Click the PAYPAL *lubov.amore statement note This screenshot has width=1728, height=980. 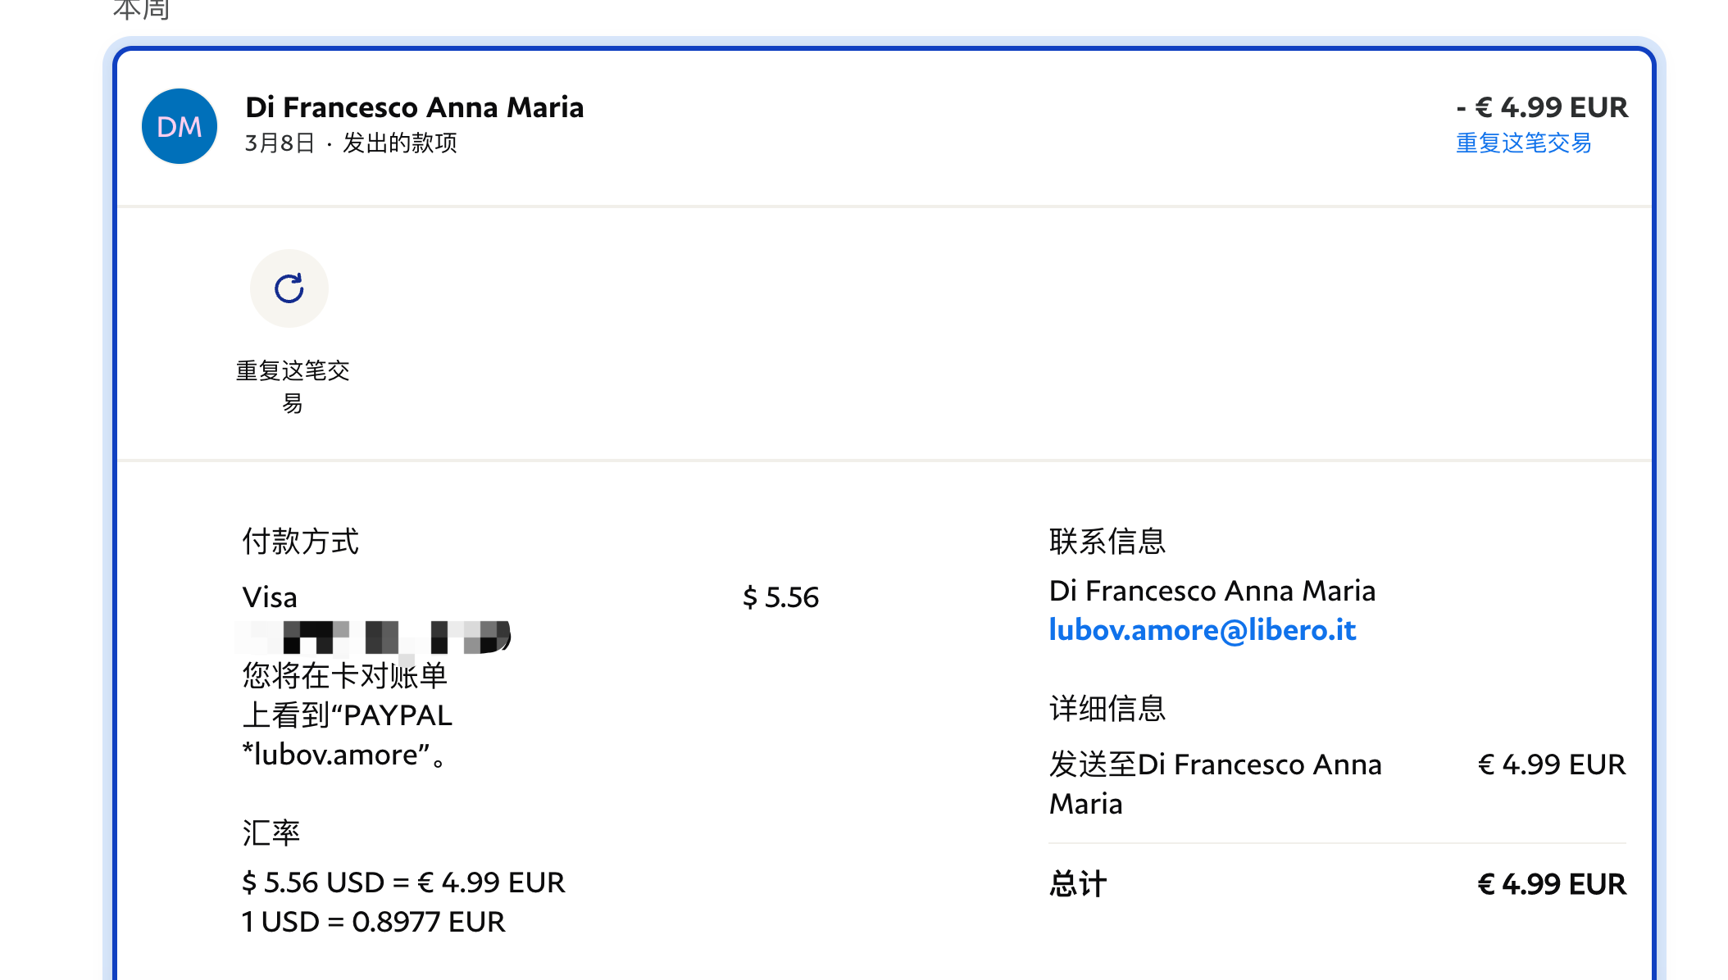(347, 715)
